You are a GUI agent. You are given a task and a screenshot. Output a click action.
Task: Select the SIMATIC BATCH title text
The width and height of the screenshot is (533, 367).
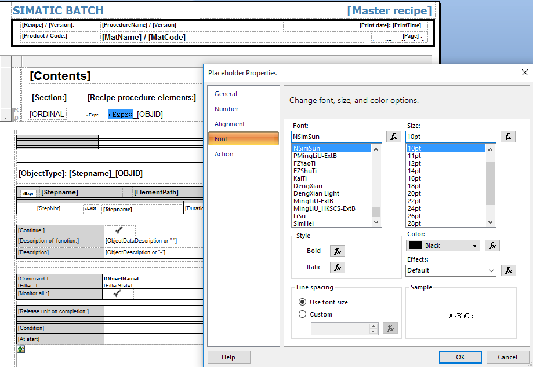click(58, 10)
